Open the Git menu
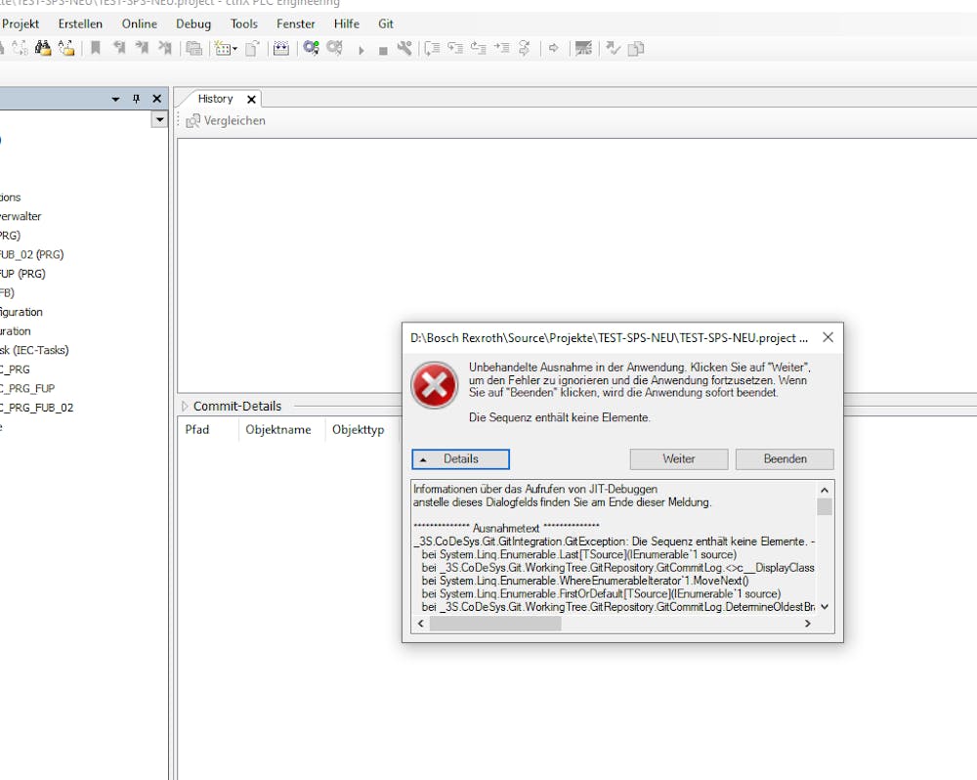 pos(385,23)
